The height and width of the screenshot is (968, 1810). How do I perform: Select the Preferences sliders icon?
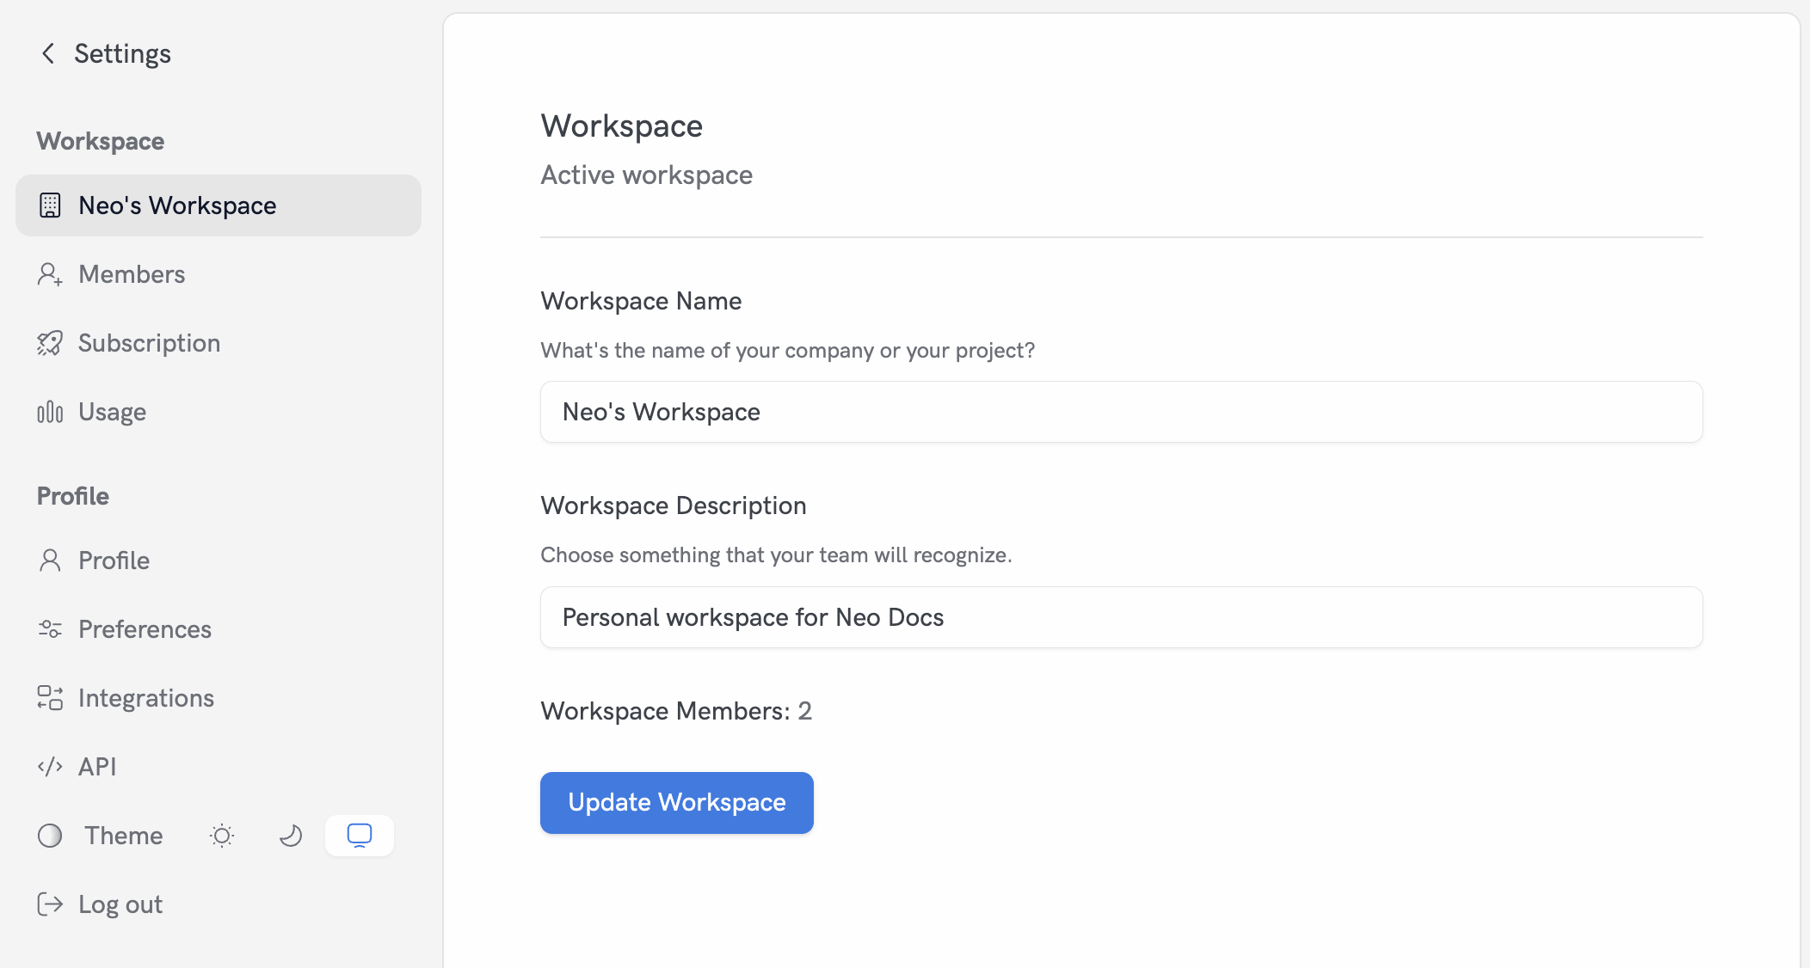(50, 628)
